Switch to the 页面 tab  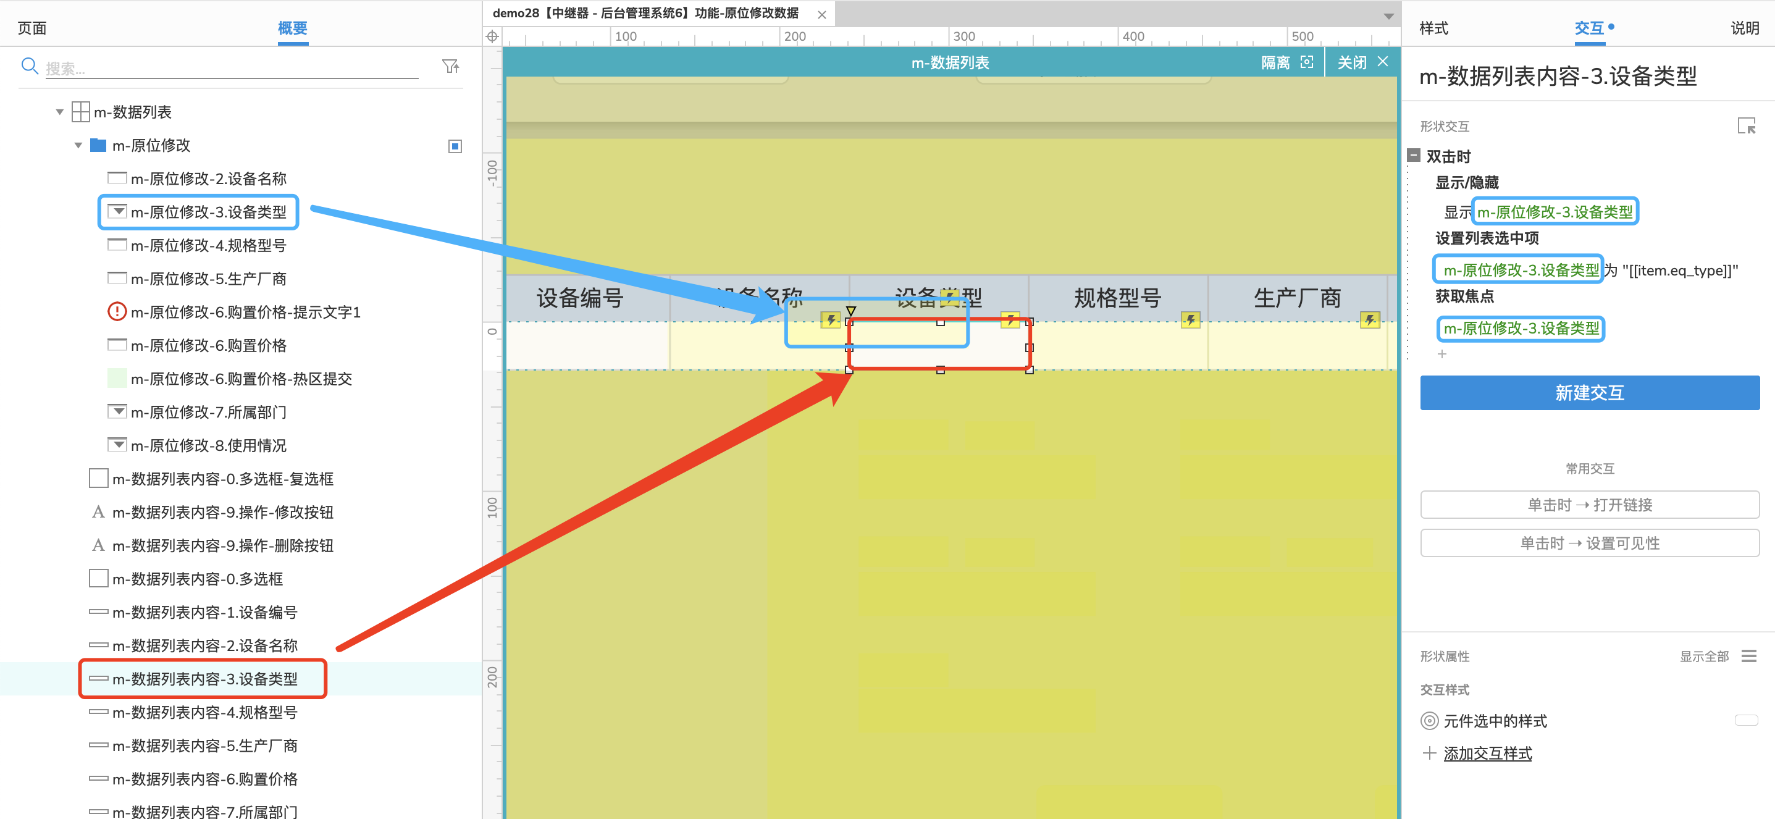(x=31, y=28)
